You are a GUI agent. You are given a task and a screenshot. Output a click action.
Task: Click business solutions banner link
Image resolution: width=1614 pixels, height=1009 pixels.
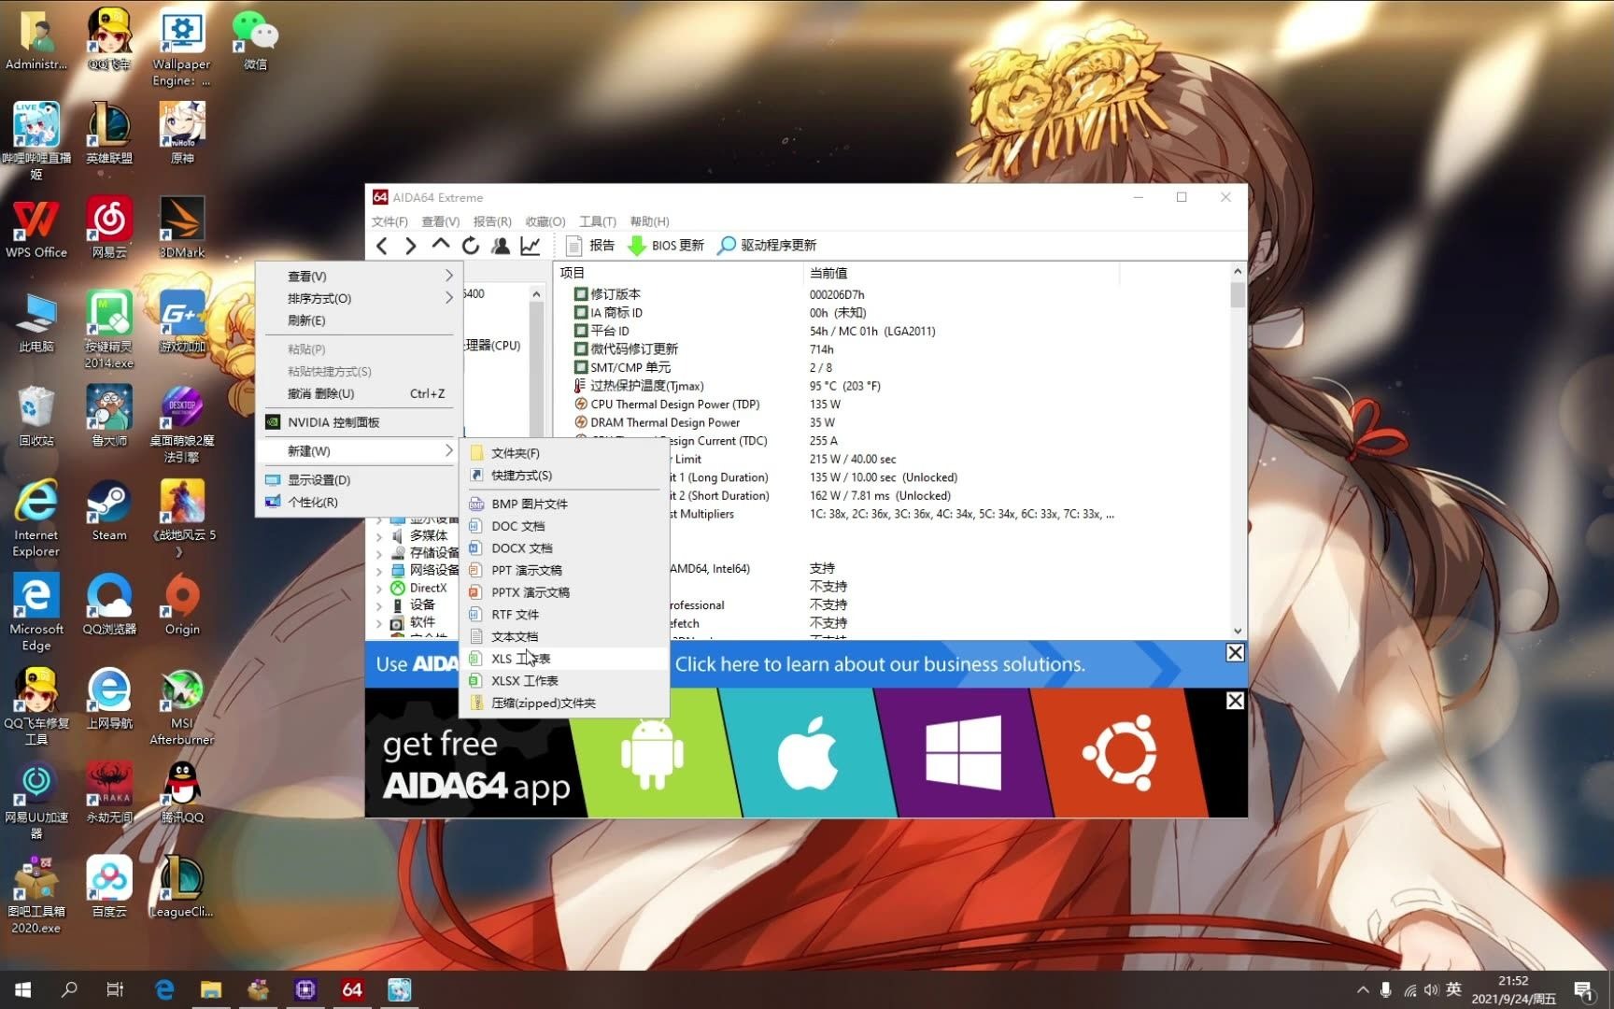coord(880,664)
